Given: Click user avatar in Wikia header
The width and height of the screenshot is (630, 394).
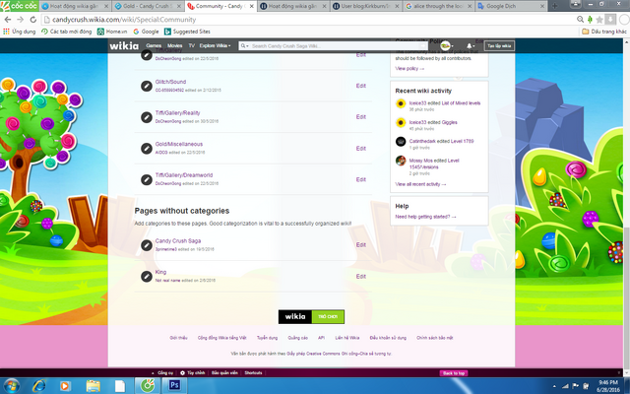Looking at the screenshot, I should tap(446, 46).
